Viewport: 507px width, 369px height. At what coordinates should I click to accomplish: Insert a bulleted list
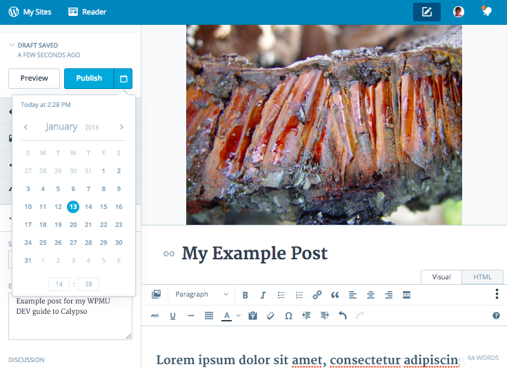(281, 295)
